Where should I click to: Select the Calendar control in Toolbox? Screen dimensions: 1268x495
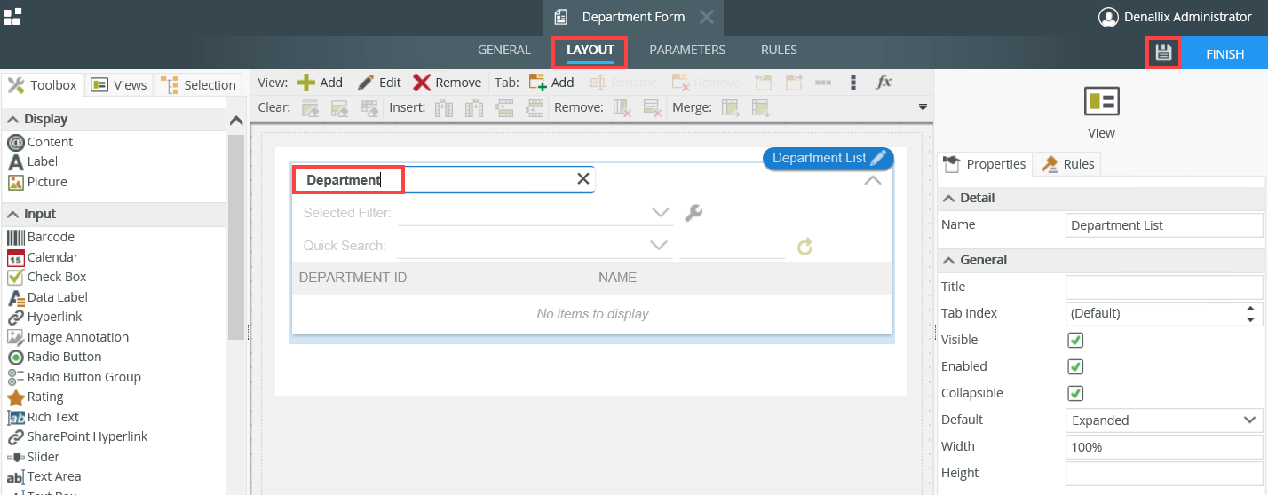coord(43,257)
